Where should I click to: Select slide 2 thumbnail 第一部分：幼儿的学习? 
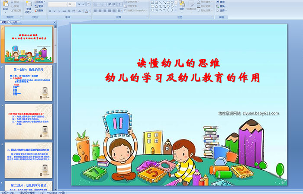29,83
